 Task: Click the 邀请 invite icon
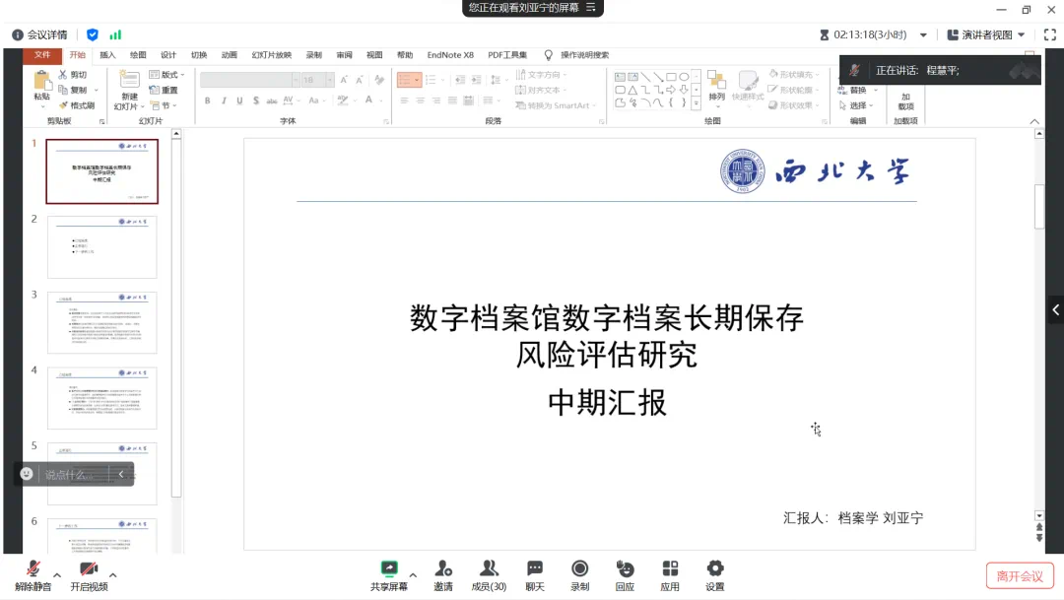click(x=443, y=569)
